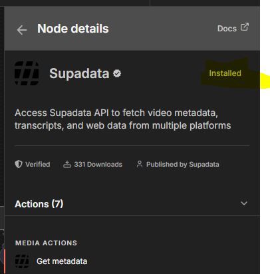Click the Supadata API description text
This screenshot has width=270, height=274.
[123, 119]
